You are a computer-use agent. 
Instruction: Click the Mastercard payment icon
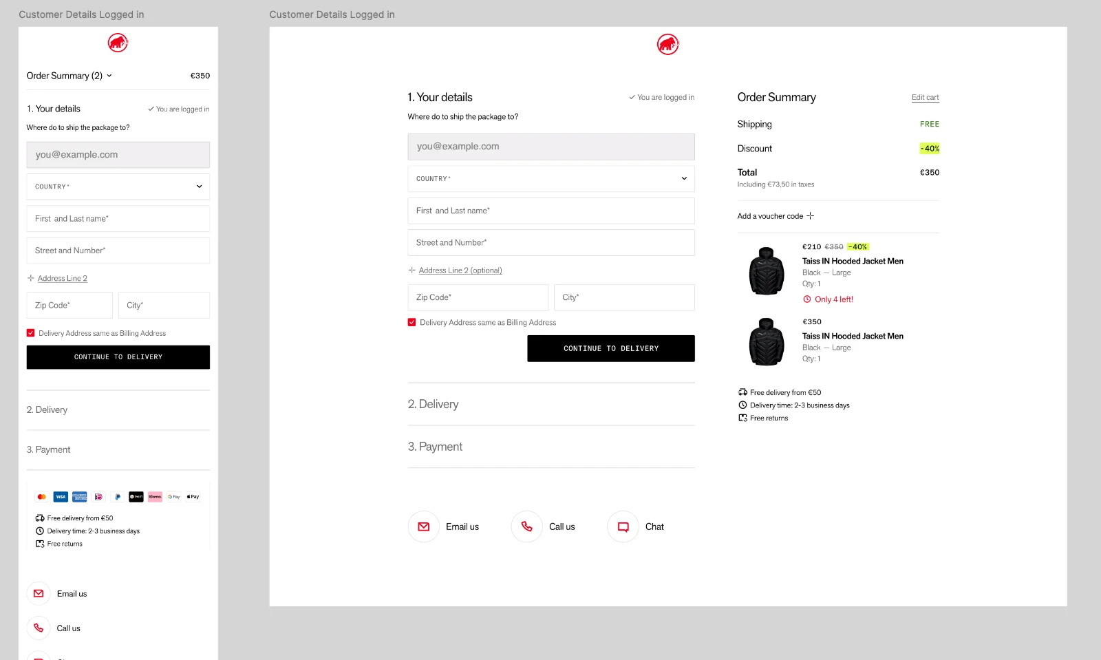42,497
